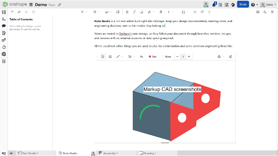Click the Onshape logo
278x156 pixels.
coord(14,4)
